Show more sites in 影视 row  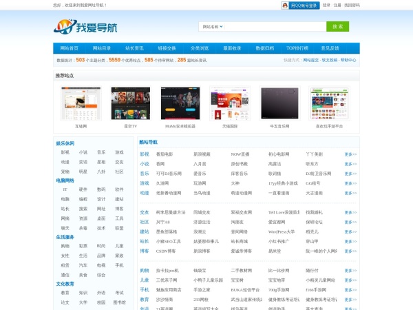coord(350,154)
